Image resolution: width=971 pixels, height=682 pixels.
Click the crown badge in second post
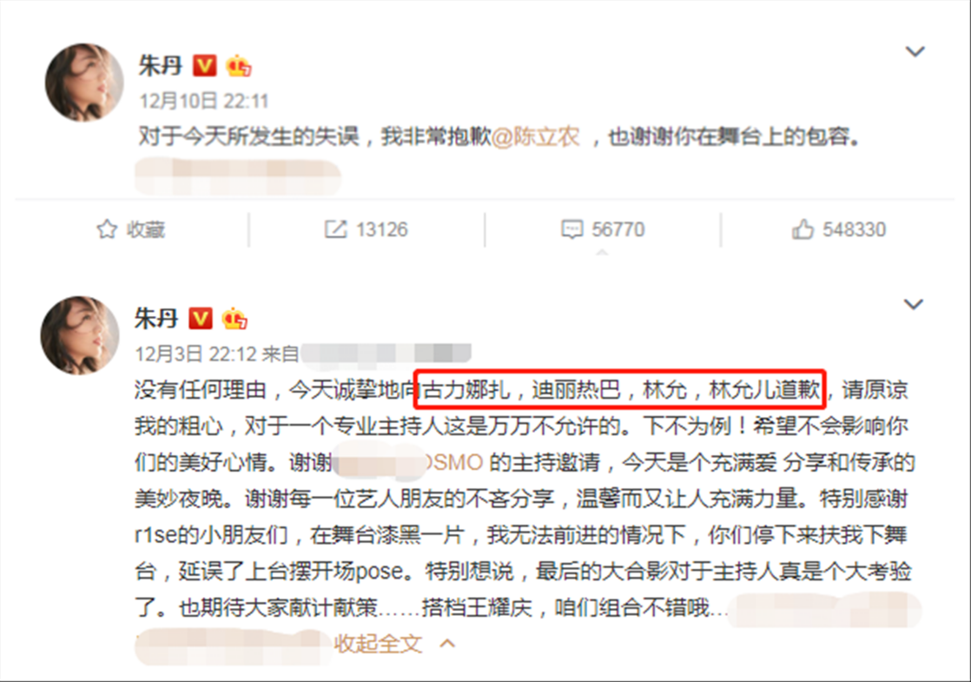(x=234, y=318)
